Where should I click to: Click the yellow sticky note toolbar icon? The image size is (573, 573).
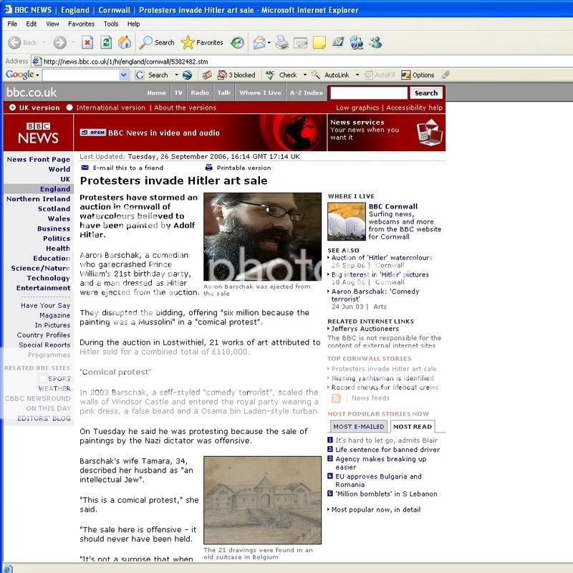(319, 42)
